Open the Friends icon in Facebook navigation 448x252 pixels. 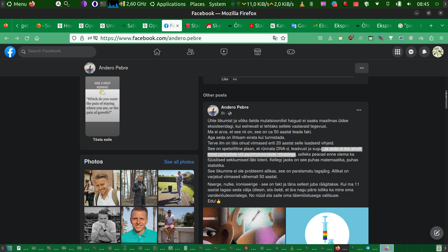190,52
